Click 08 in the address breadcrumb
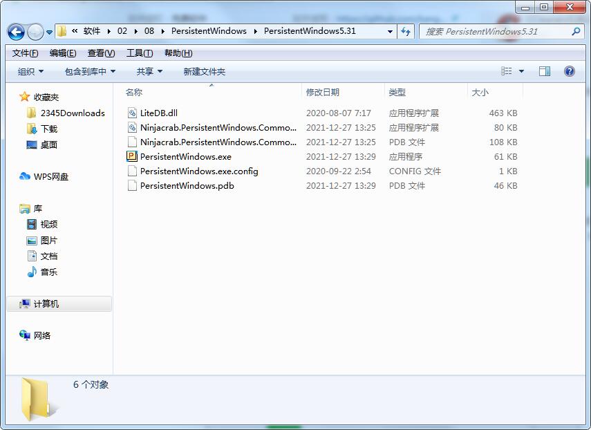The width and height of the screenshot is (591, 430). coord(149,31)
